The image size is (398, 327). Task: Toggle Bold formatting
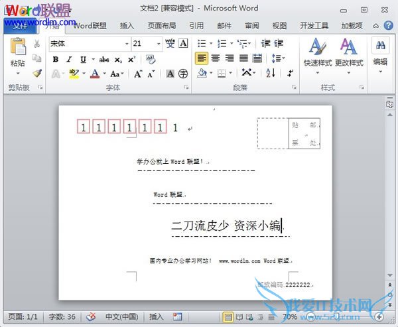[55, 60]
